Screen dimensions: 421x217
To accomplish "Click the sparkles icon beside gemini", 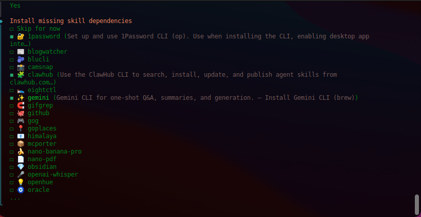I will point(21,98).
